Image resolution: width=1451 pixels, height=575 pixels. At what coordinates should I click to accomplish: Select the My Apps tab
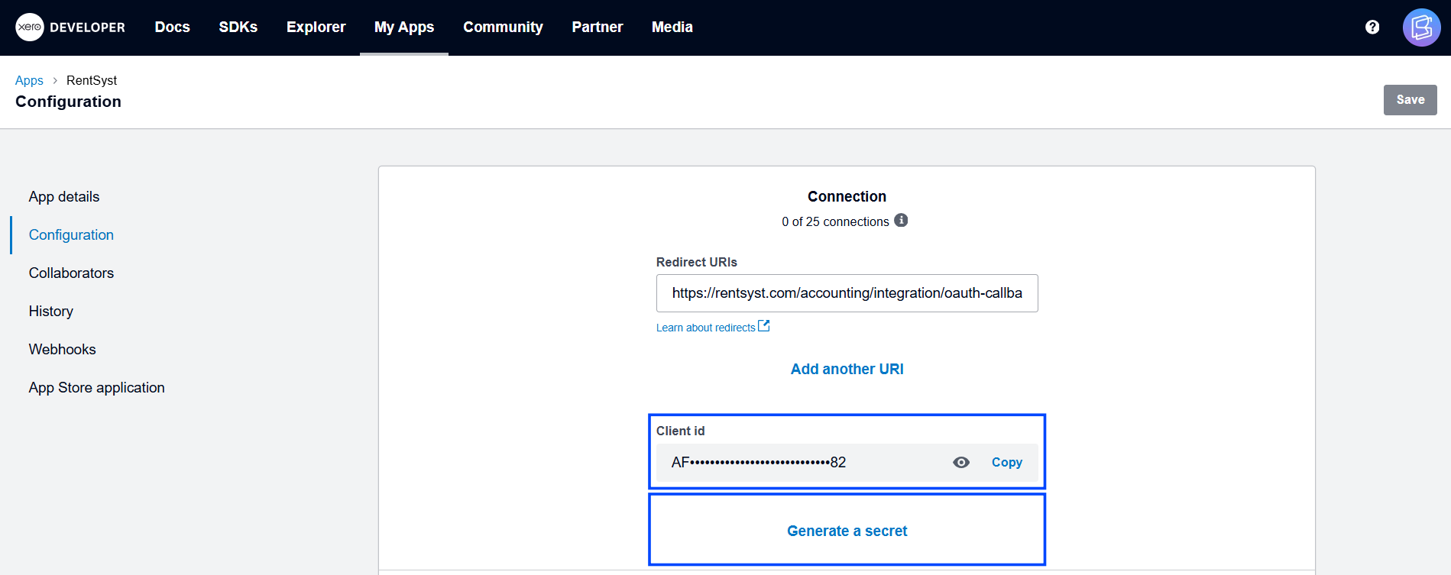(x=404, y=27)
